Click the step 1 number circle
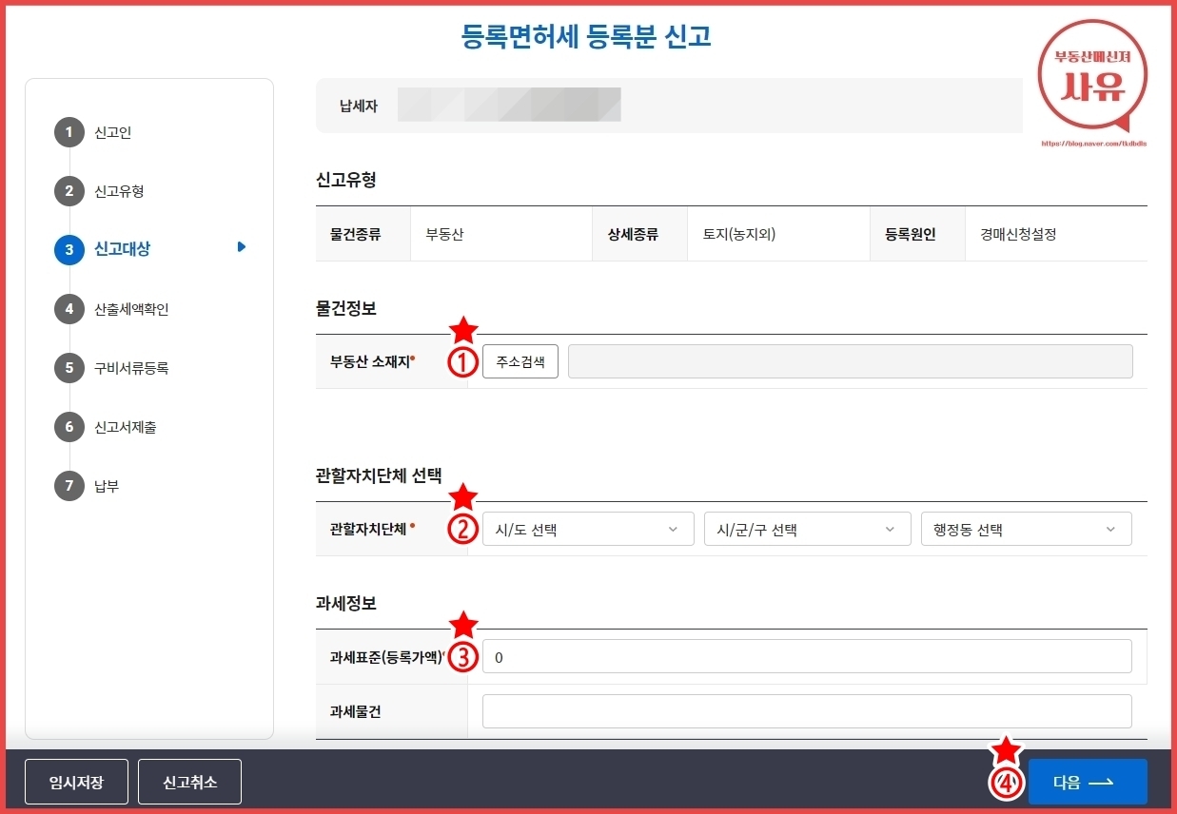Screen dimensions: 1177x814 tap(69, 132)
